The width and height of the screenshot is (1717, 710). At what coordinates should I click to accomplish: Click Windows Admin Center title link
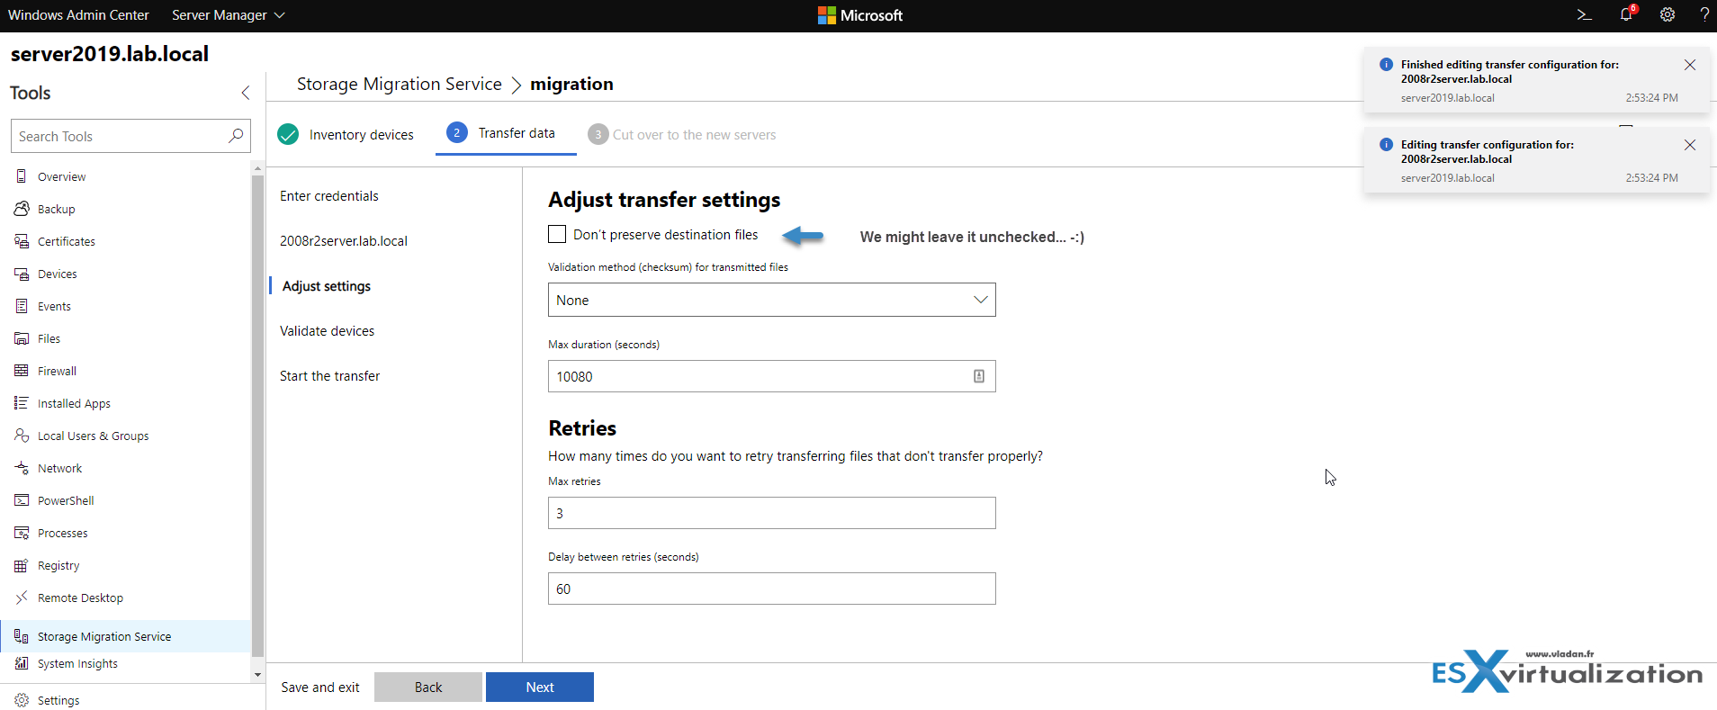point(78,15)
